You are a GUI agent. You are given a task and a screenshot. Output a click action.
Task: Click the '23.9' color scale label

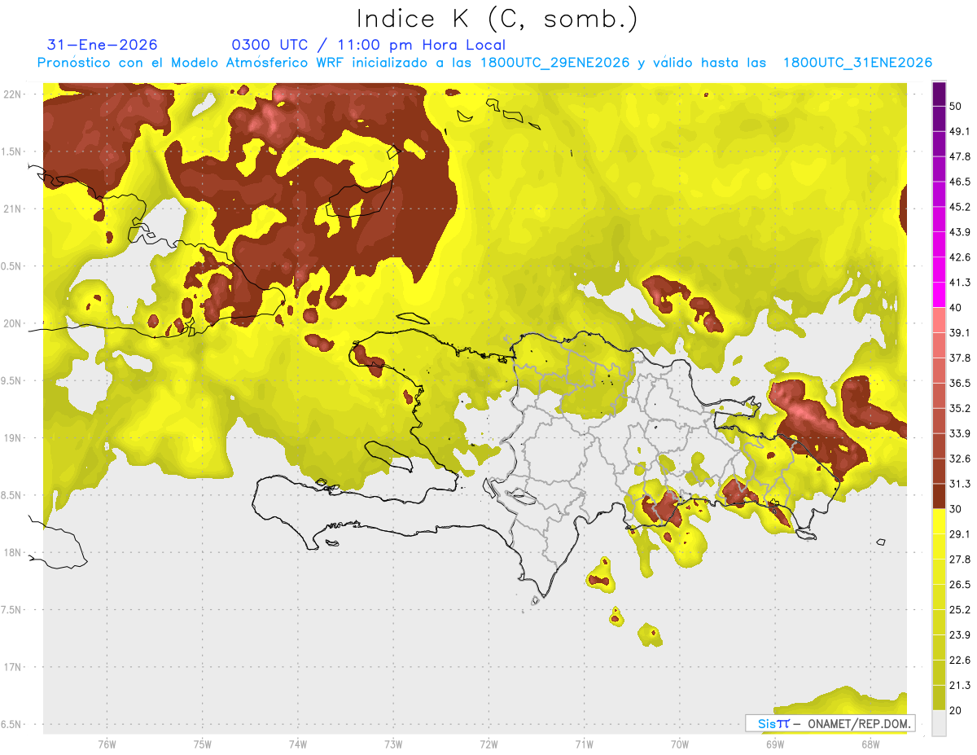(x=960, y=635)
